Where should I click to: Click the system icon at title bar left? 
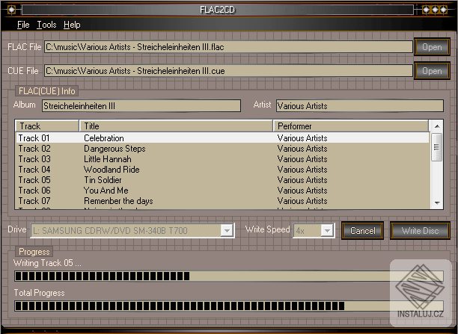[11, 10]
